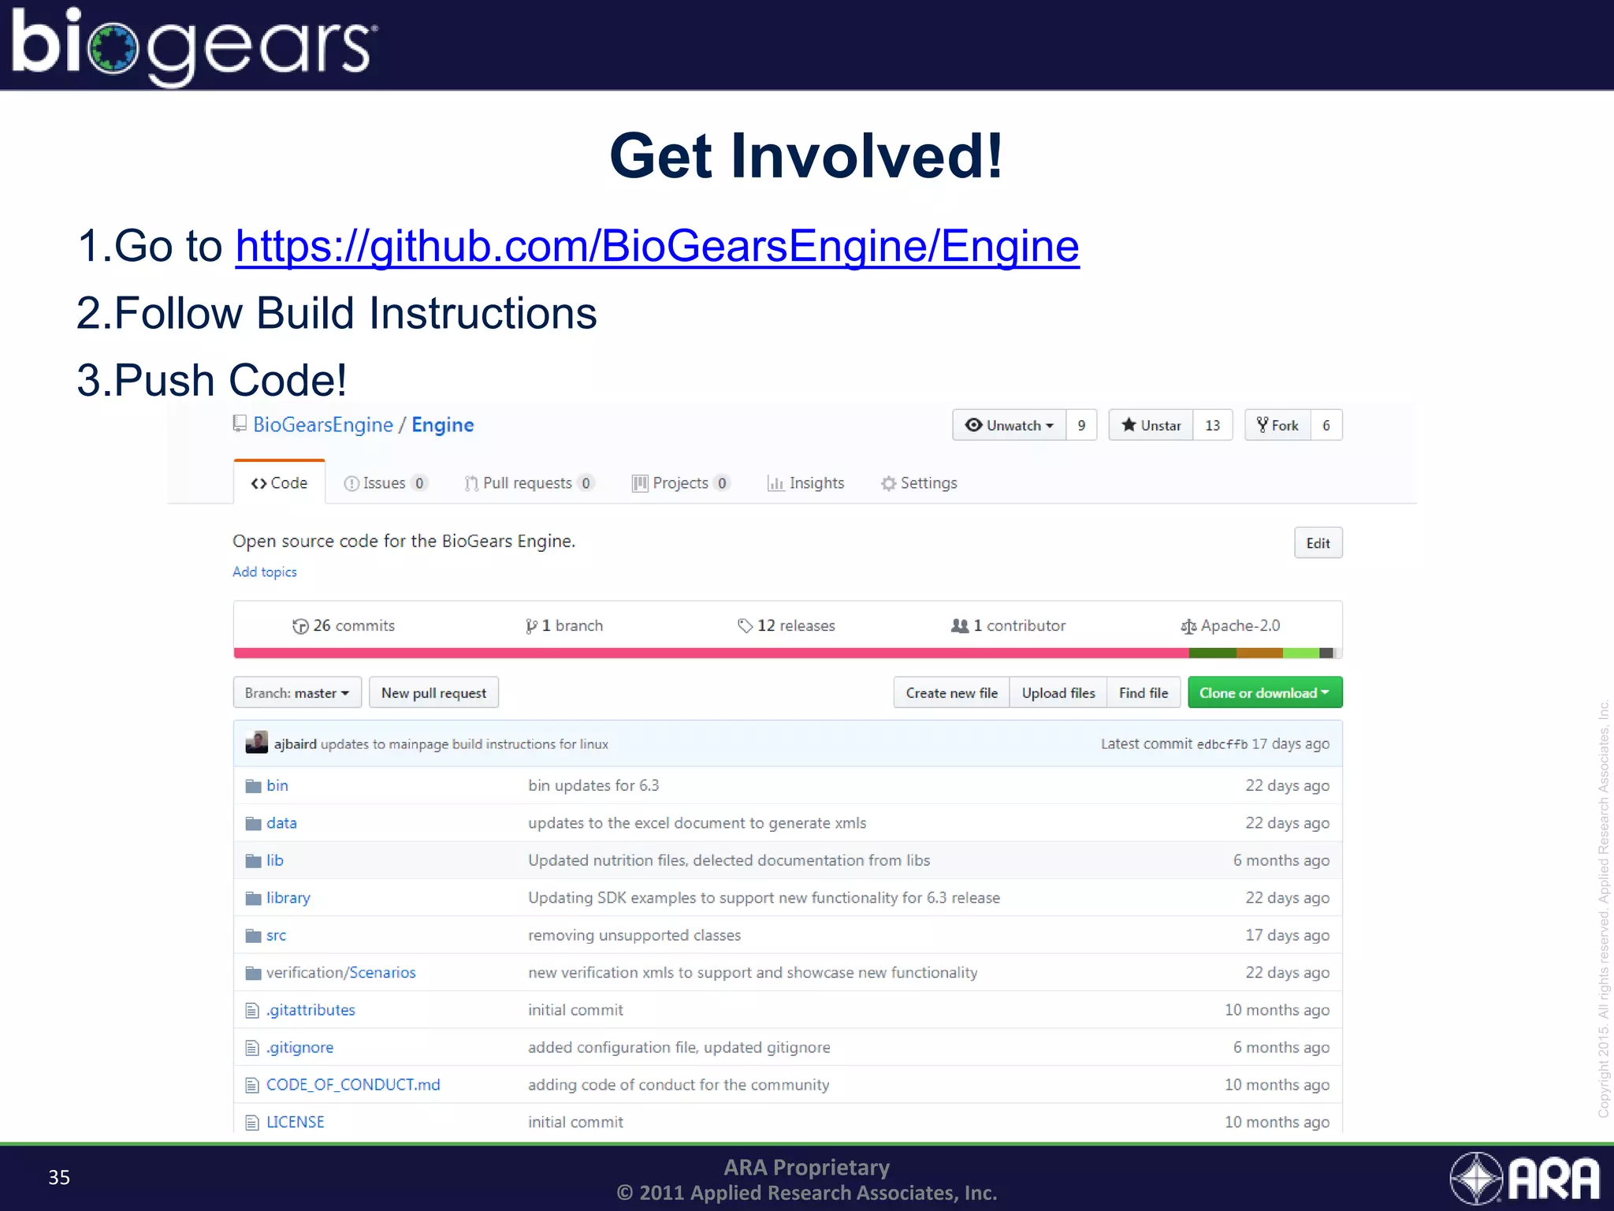Open the Branch: master dropdown
This screenshot has height=1211, width=1614.
(297, 692)
